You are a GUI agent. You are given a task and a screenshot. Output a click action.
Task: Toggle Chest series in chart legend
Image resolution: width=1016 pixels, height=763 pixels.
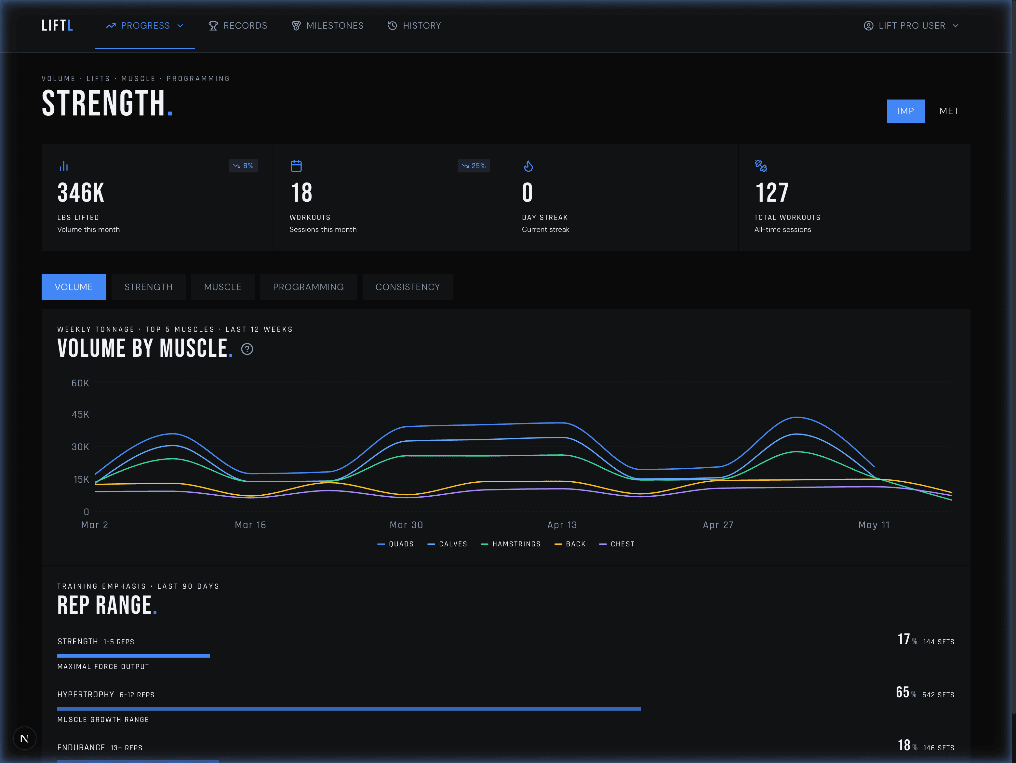pos(617,544)
